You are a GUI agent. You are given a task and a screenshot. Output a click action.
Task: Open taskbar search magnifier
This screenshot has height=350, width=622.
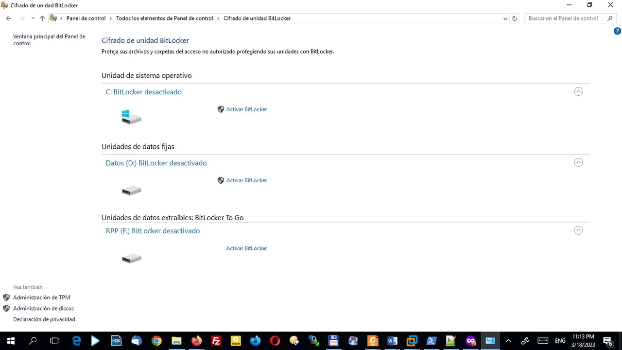[x=33, y=341]
